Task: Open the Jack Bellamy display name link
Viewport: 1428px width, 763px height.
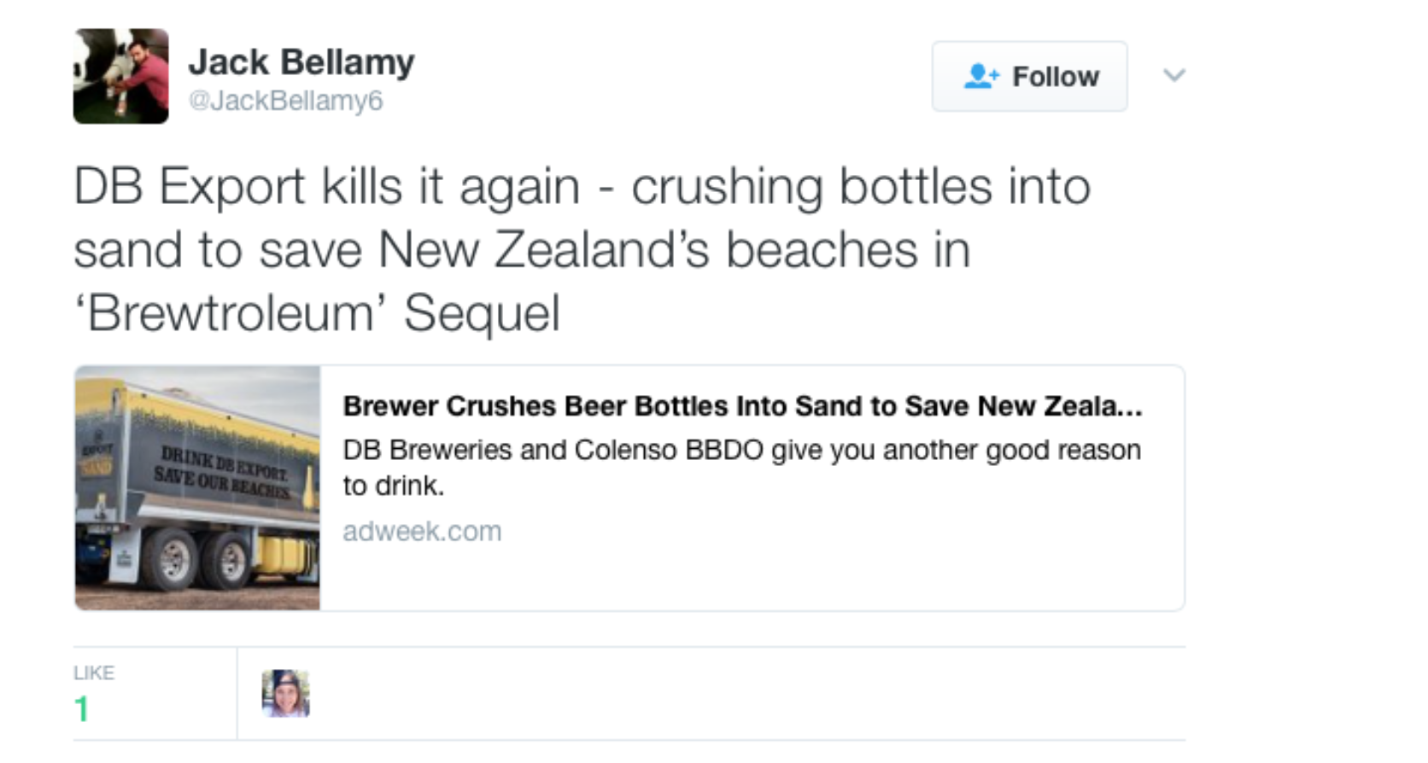Action: 301,62
